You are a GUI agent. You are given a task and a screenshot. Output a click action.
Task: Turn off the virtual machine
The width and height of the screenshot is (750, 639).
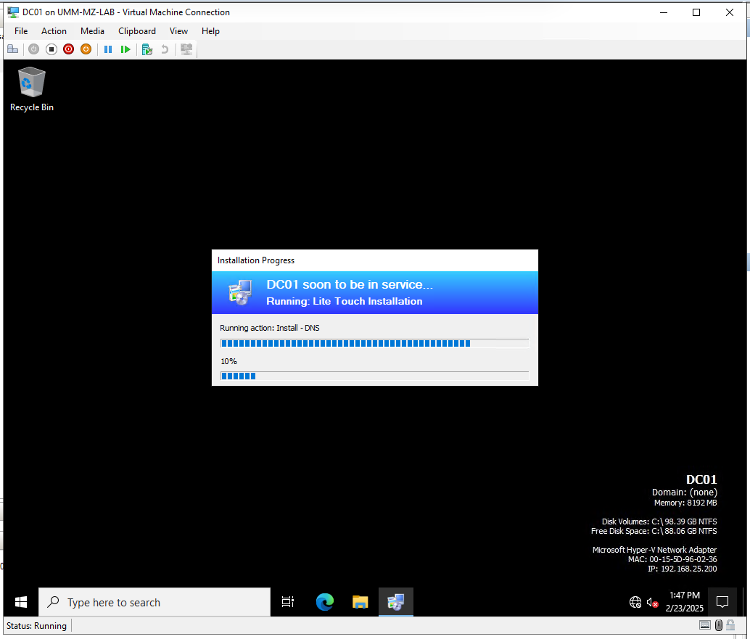[x=51, y=49]
